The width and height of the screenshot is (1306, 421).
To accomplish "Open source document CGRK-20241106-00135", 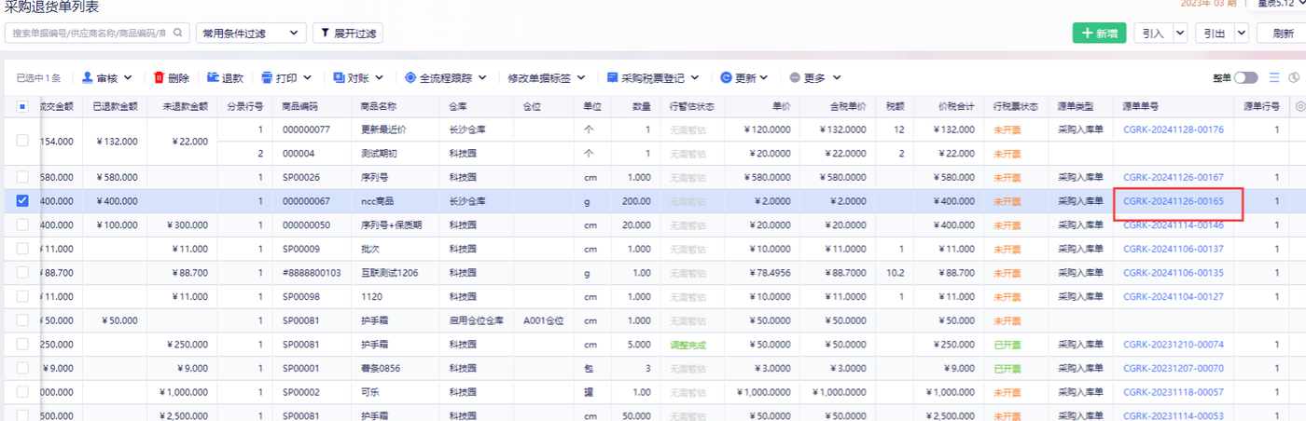I will click(x=1173, y=273).
